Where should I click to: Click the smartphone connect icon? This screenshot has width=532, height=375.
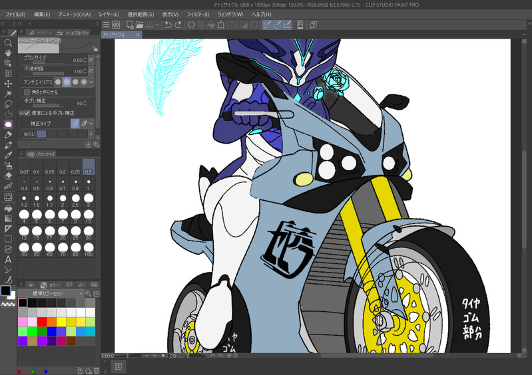pos(300,25)
